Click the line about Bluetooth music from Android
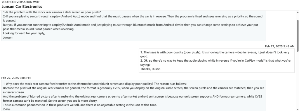The image size is (299, 111). pyautogui.click(x=131, y=27)
